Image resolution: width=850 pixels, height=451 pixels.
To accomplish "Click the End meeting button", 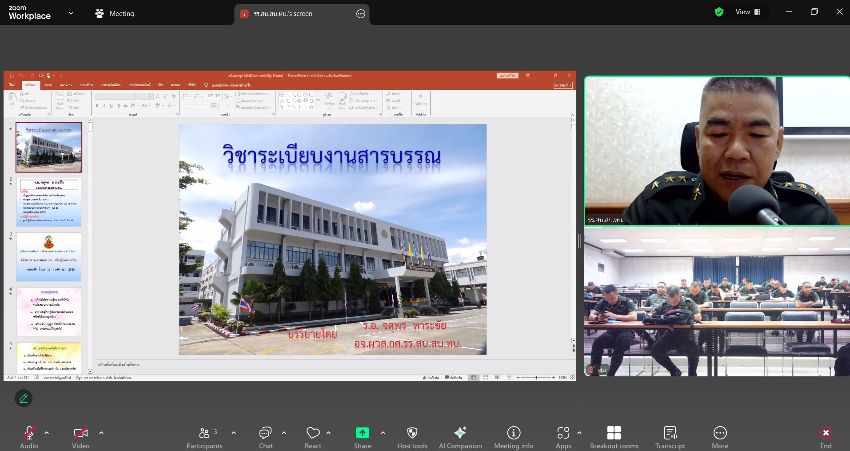I will tap(826, 438).
